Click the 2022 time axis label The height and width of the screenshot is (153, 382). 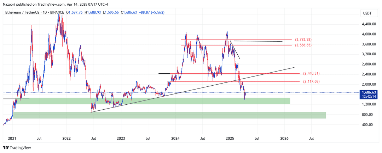pyautogui.click(x=66, y=139)
